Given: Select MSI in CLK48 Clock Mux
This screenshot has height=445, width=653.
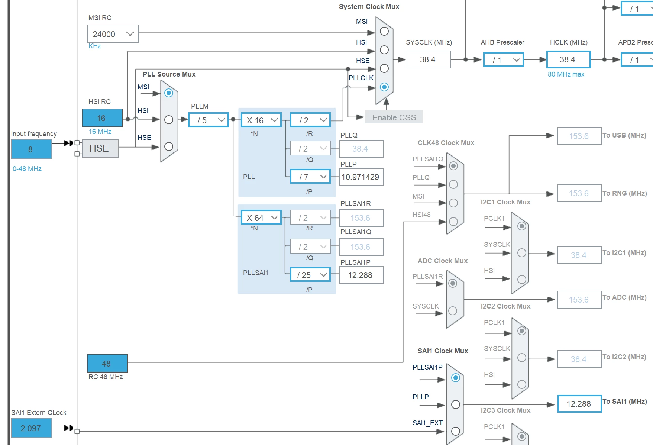Looking at the screenshot, I should tap(453, 203).
